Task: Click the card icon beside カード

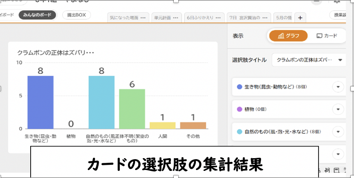Action: 319,36
